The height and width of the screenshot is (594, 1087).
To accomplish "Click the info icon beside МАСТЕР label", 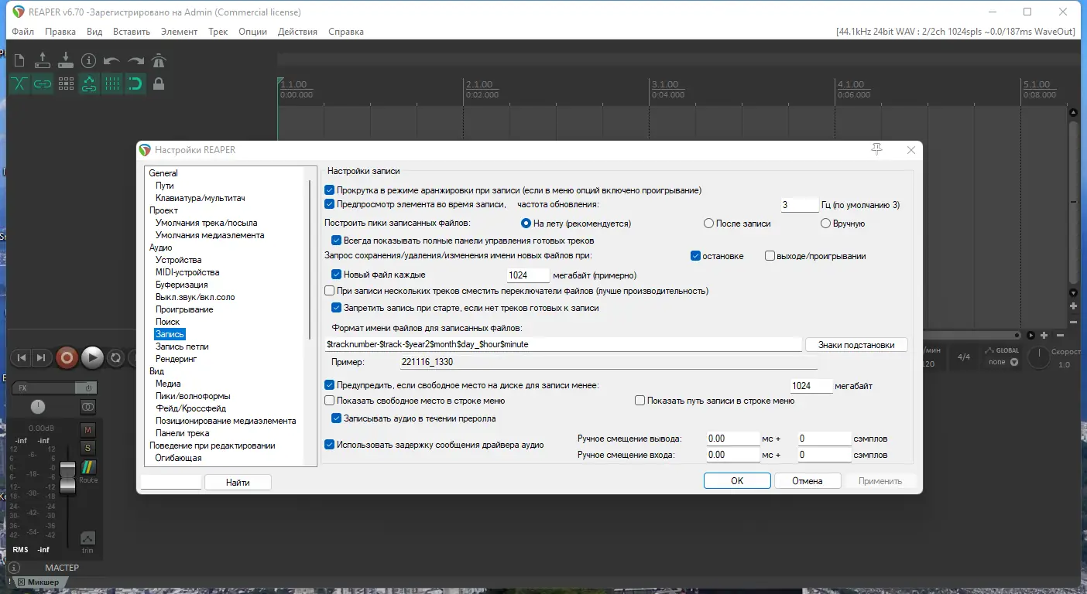I will pos(14,568).
